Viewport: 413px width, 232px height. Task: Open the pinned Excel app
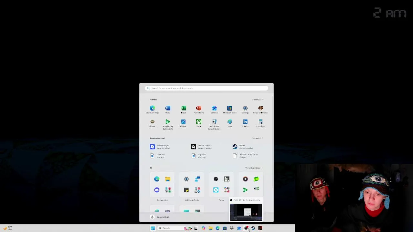(183, 109)
